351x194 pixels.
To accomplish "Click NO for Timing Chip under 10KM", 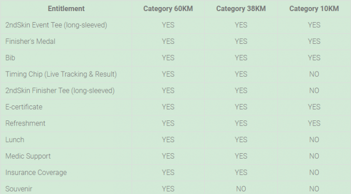I will [x=314, y=74].
